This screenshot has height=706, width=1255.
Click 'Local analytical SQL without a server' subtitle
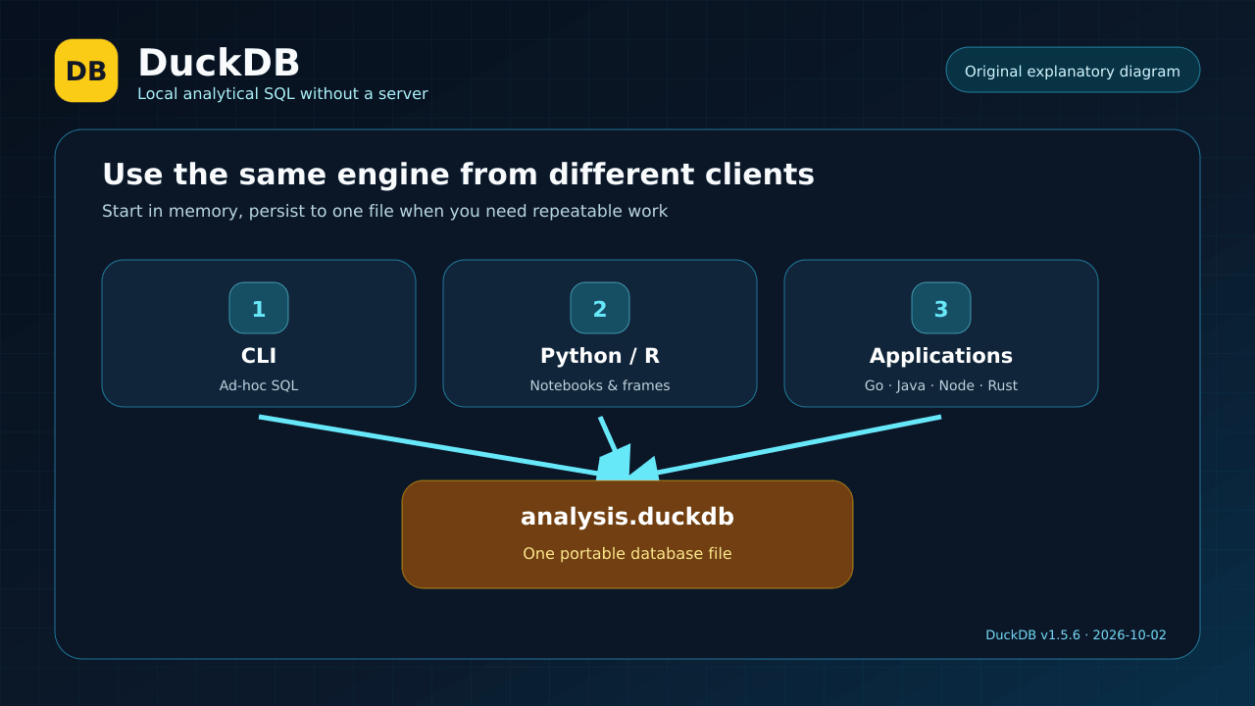pos(282,94)
